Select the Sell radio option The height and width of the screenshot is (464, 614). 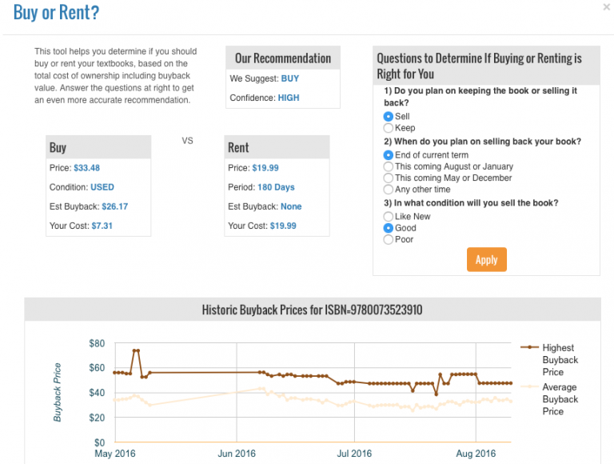pyautogui.click(x=389, y=117)
